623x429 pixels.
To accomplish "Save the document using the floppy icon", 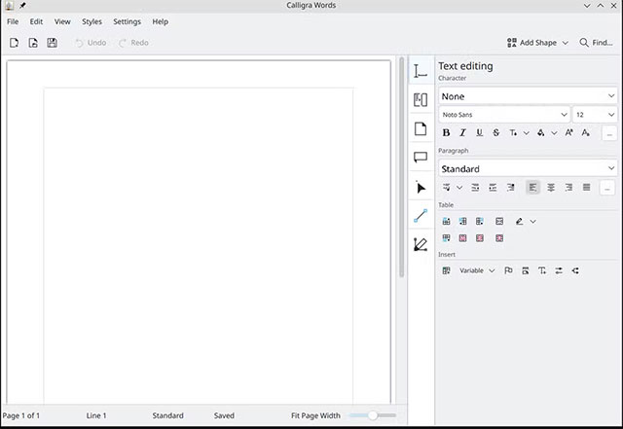I will click(x=52, y=43).
